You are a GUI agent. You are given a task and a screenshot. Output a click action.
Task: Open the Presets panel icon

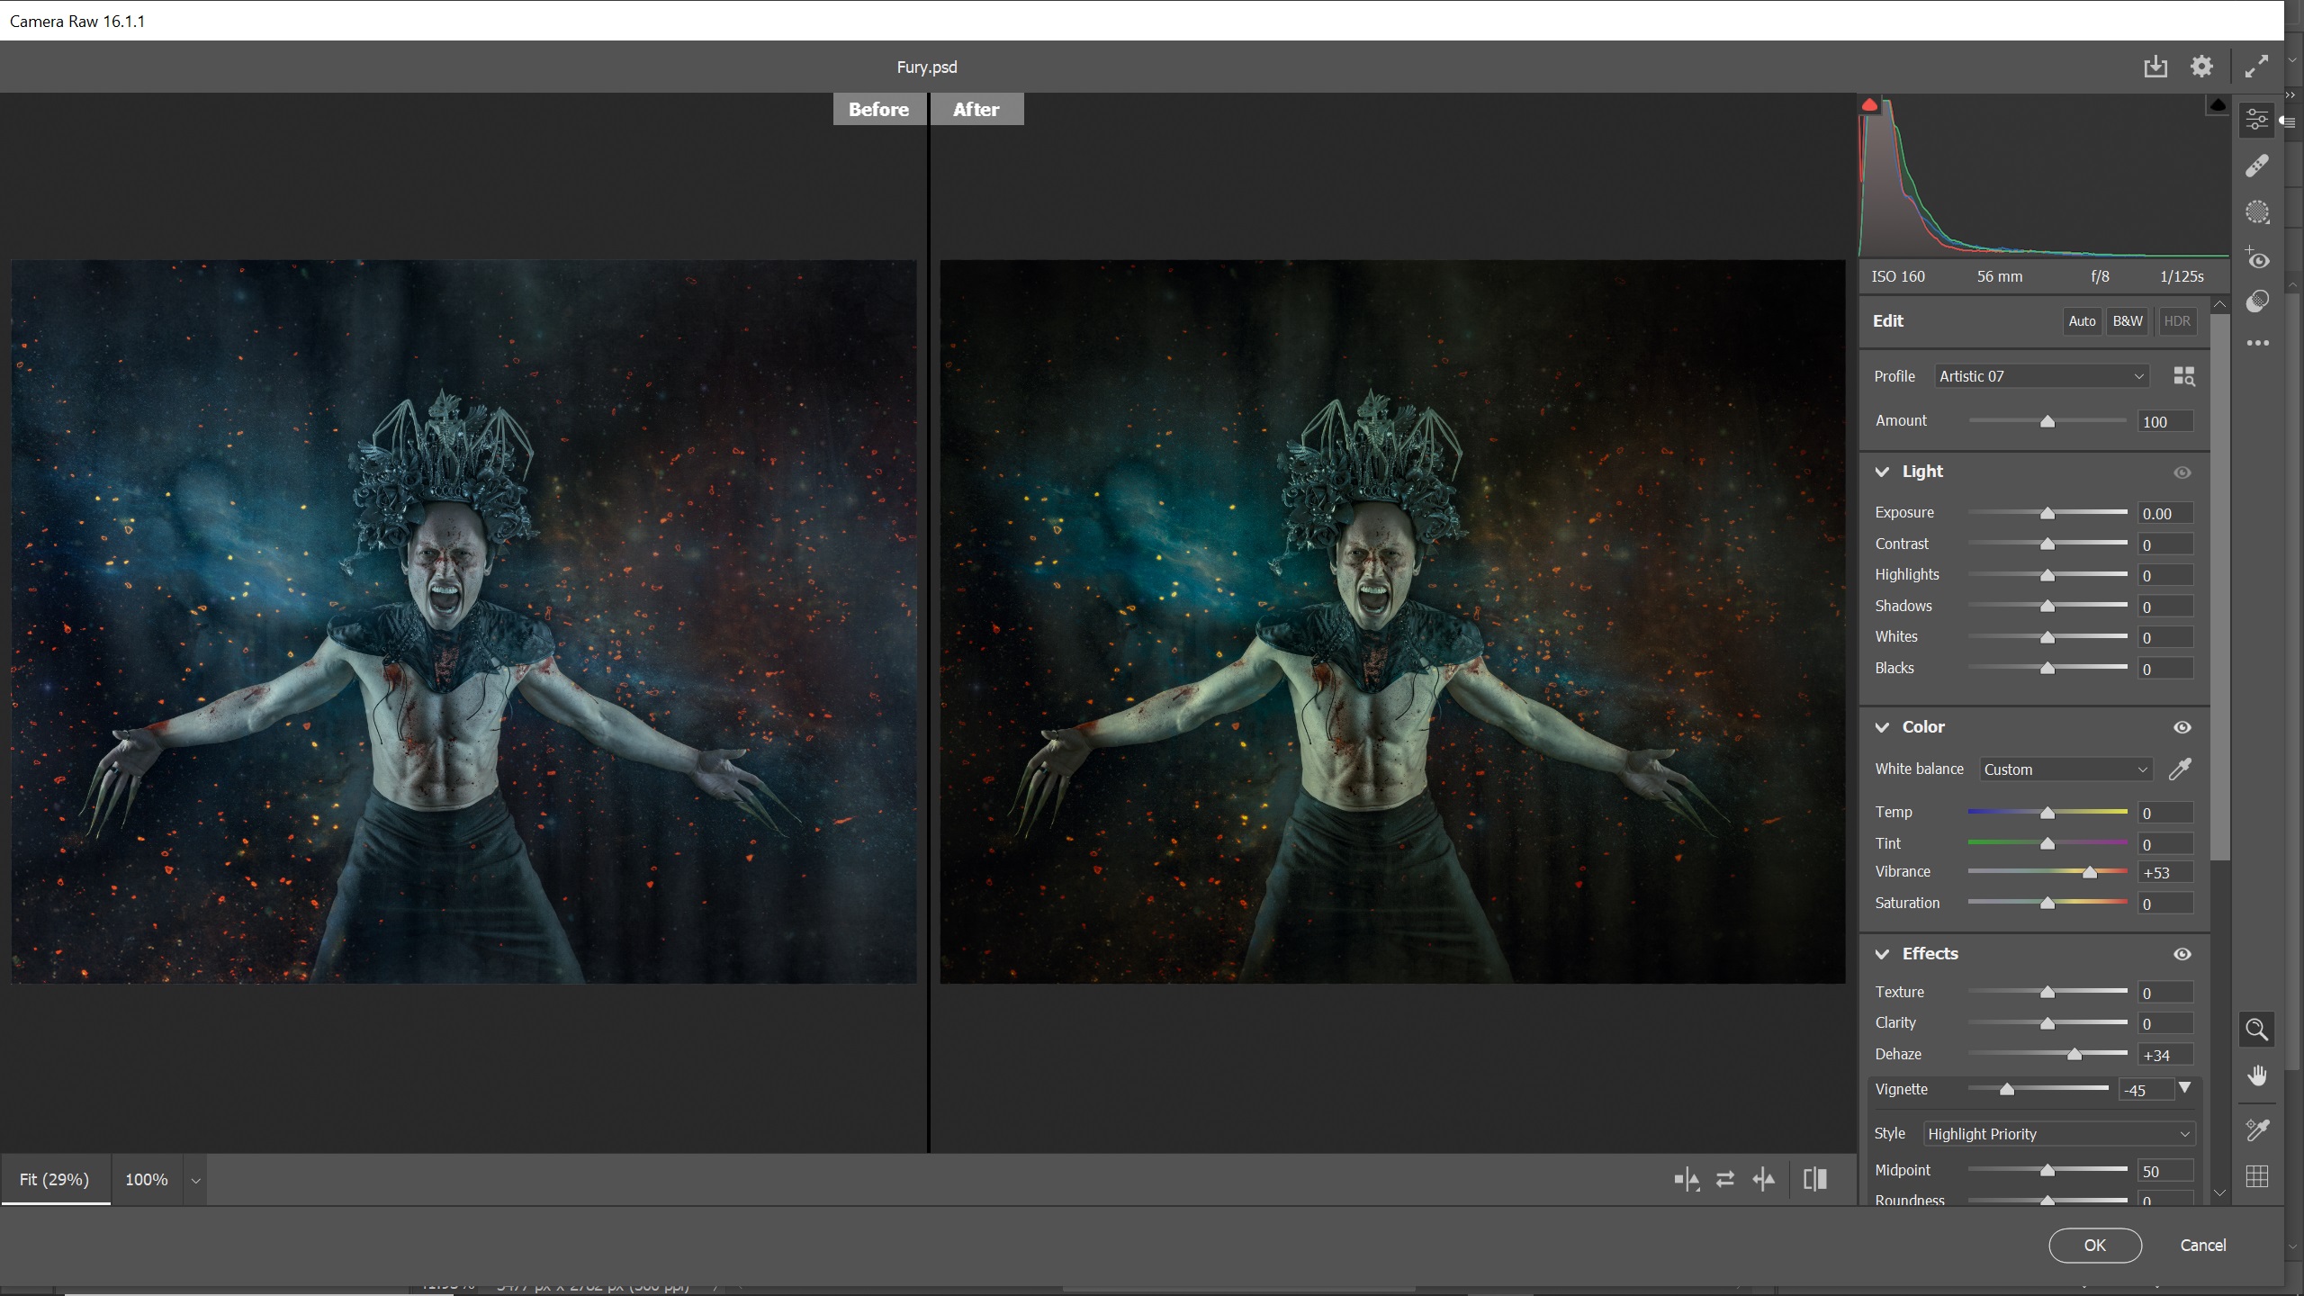(2256, 301)
